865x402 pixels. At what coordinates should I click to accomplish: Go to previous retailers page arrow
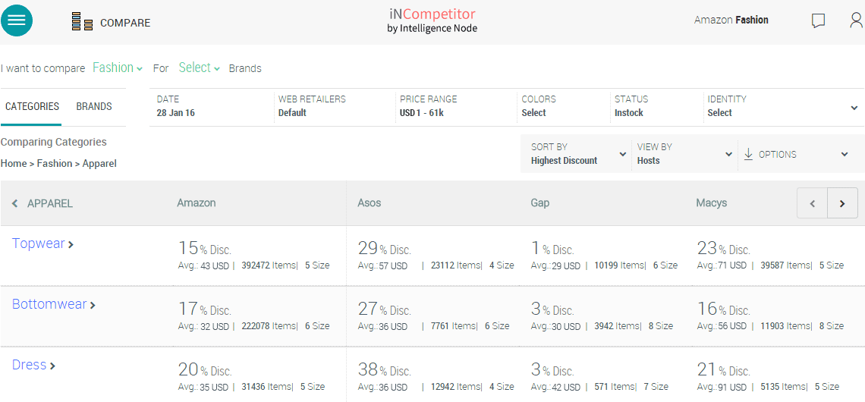coord(813,203)
